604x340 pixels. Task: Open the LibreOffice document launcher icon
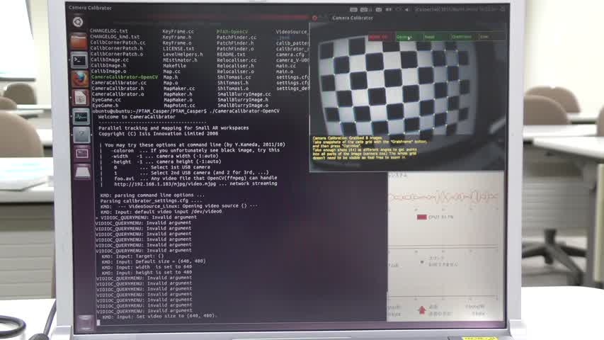pyautogui.click(x=81, y=98)
